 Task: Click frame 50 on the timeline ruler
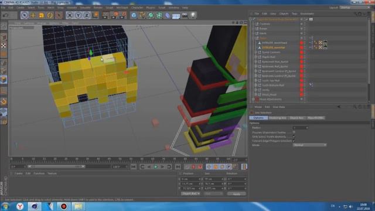(120, 159)
